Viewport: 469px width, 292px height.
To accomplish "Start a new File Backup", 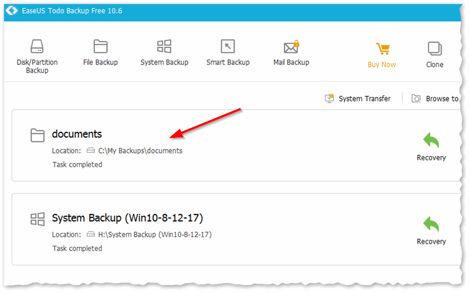I will [x=100, y=53].
